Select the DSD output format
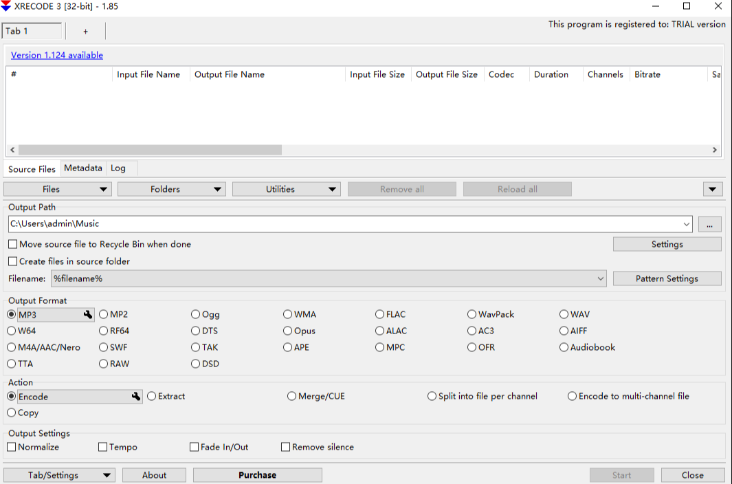 click(205, 364)
